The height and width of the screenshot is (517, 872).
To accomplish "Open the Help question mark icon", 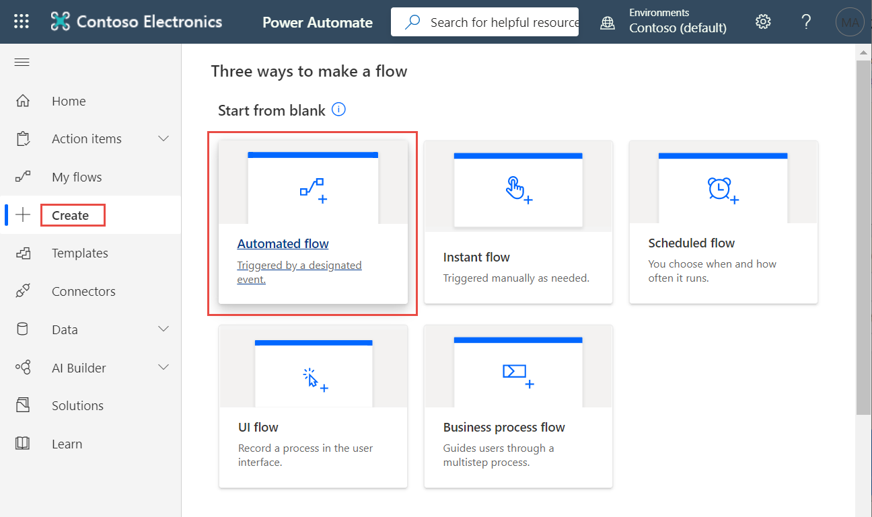I will 806,22.
